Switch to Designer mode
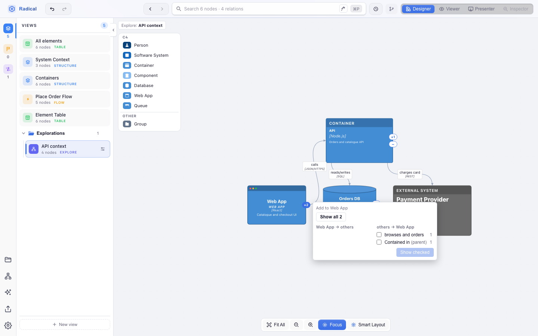This screenshot has height=336, width=538. pos(418,9)
